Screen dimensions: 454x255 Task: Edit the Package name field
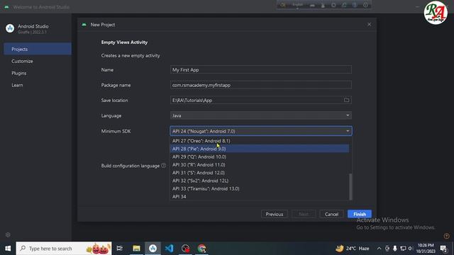click(x=261, y=85)
